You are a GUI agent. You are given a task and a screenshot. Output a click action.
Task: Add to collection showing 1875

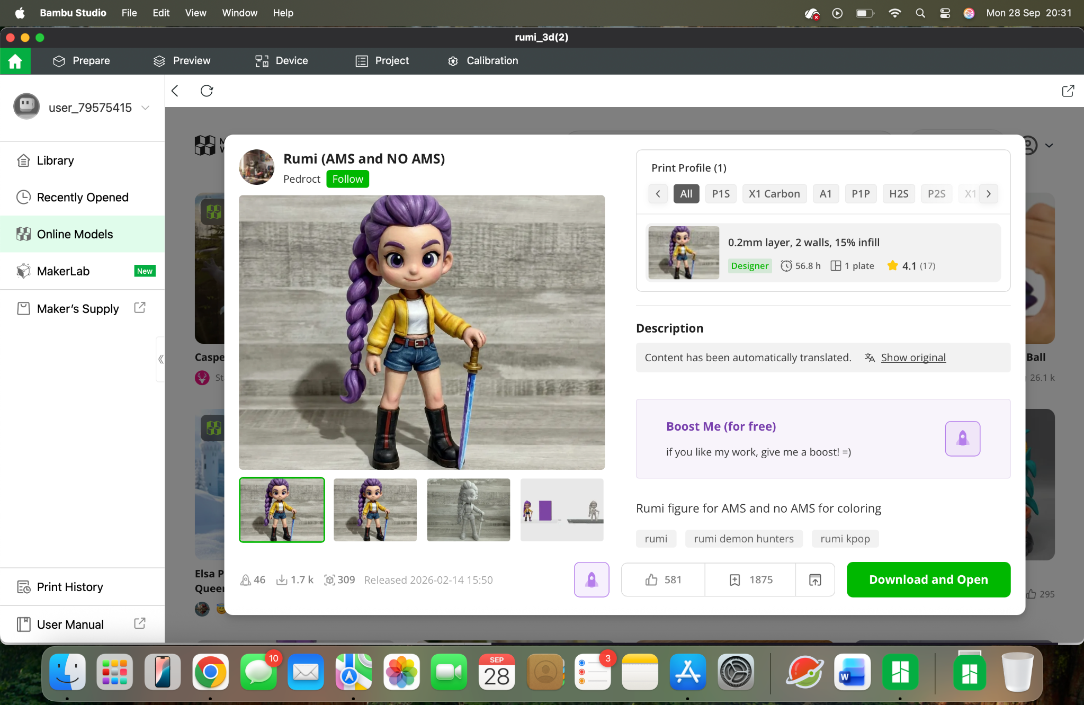tap(750, 579)
